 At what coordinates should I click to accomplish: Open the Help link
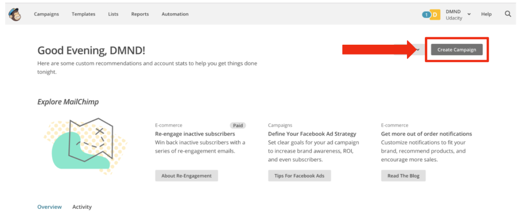point(486,14)
